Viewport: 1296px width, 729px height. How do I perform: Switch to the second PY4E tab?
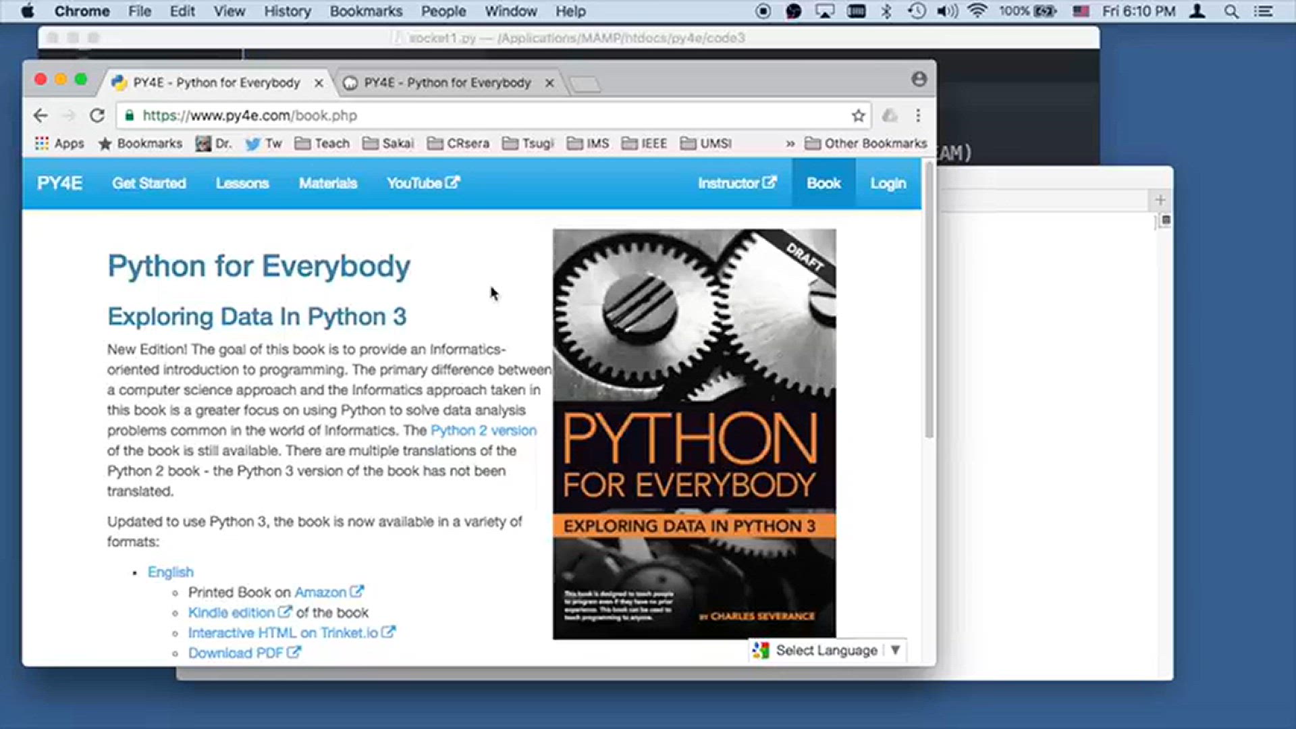446,82
